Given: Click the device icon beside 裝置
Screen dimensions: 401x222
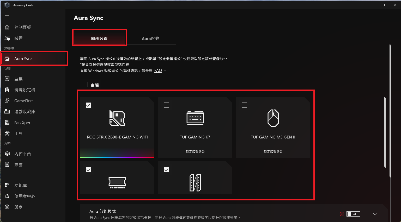Looking at the screenshot, I should point(7,38).
